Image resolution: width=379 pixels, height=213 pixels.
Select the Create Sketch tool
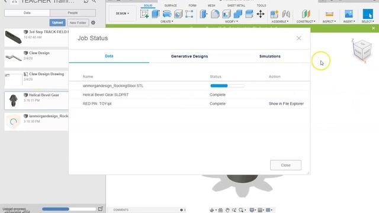pyautogui.click(x=144, y=14)
